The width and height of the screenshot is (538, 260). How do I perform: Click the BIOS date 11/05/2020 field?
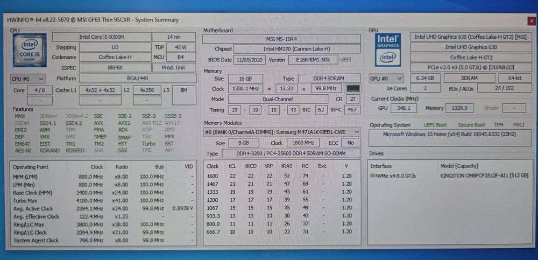click(250, 60)
